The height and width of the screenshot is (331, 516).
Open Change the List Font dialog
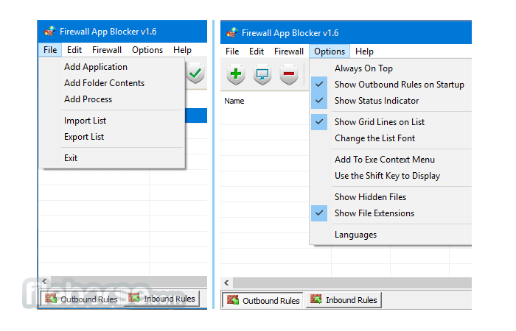[391, 138]
